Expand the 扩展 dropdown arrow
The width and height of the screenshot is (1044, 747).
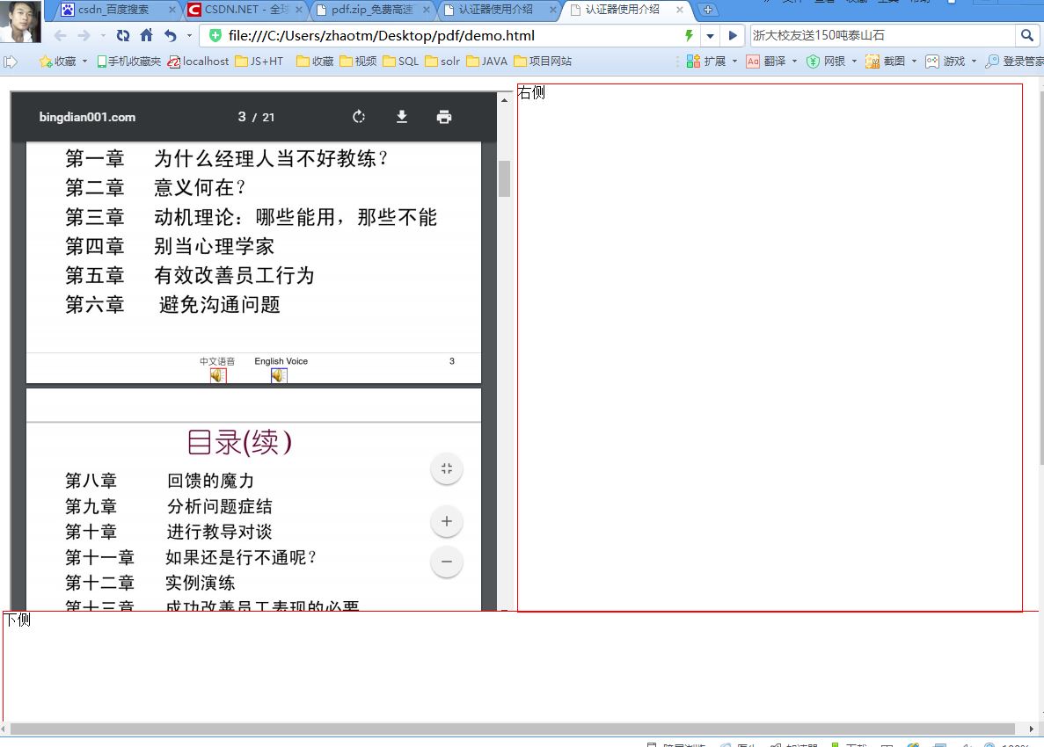click(x=734, y=62)
